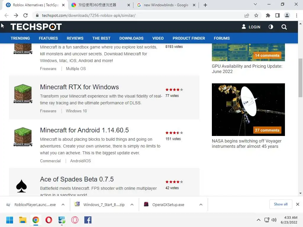
Task: Open File Explorer from the taskbar
Action: pos(22,220)
